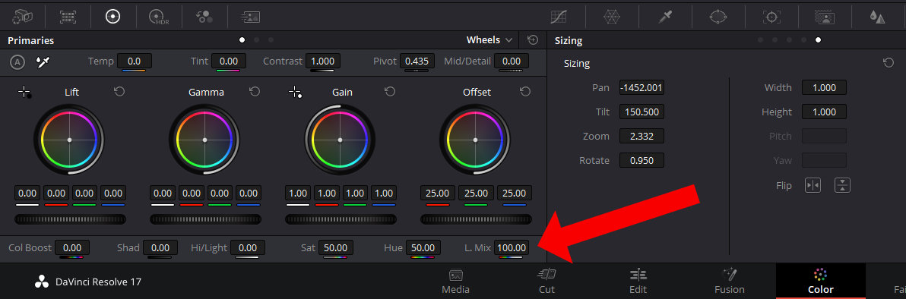This screenshot has height=299, width=906.
Task: Click the L. Mix value field
Action: pos(512,247)
